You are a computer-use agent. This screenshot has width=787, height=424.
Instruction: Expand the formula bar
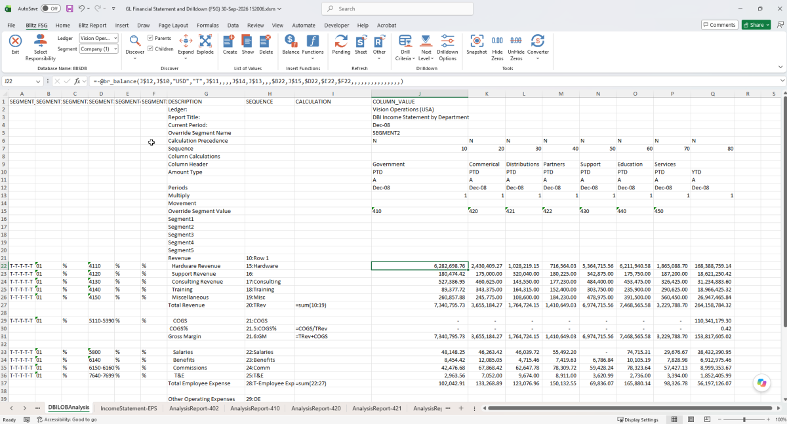(782, 81)
